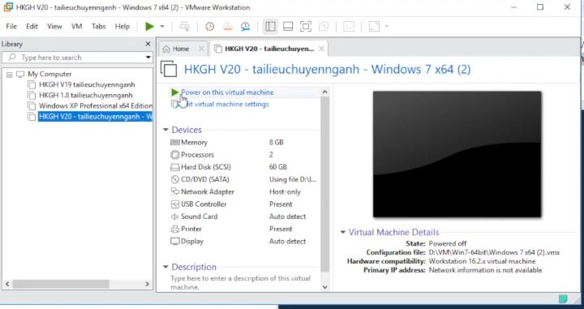Open the library search dropdown arrow
This screenshot has height=309, width=584.
coord(148,58)
